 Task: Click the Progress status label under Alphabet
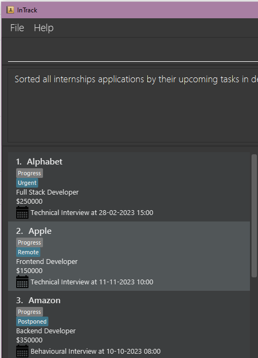(30, 173)
